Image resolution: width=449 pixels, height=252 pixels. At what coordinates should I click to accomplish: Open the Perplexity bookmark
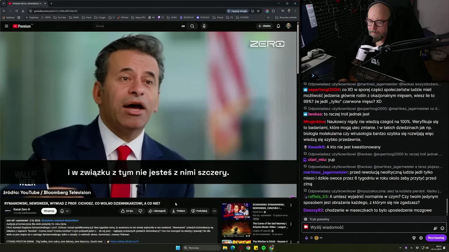pyautogui.click(x=32, y=17)
